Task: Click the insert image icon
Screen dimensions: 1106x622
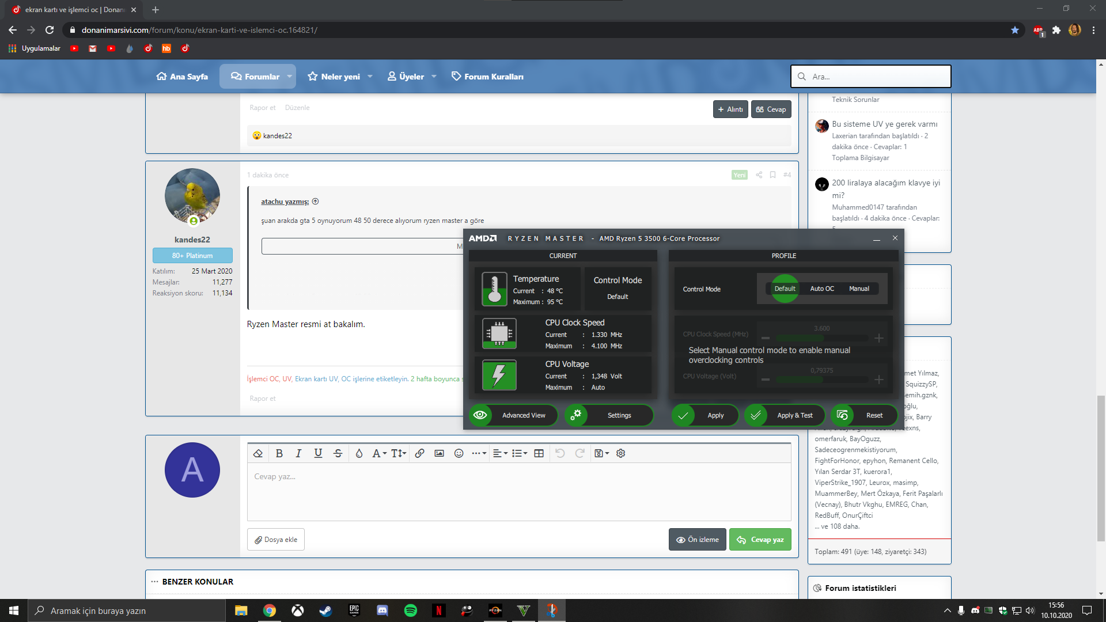Action: point(439,453)
